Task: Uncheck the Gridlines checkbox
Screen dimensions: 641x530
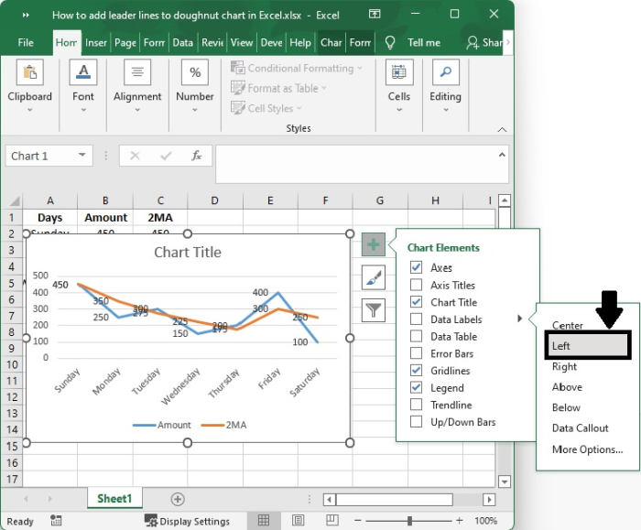Action: [416, 371]
